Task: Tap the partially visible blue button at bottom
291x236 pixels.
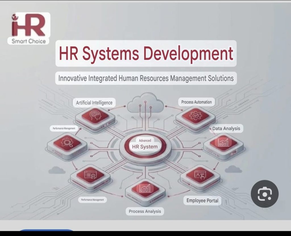Action: pos(46,230)
